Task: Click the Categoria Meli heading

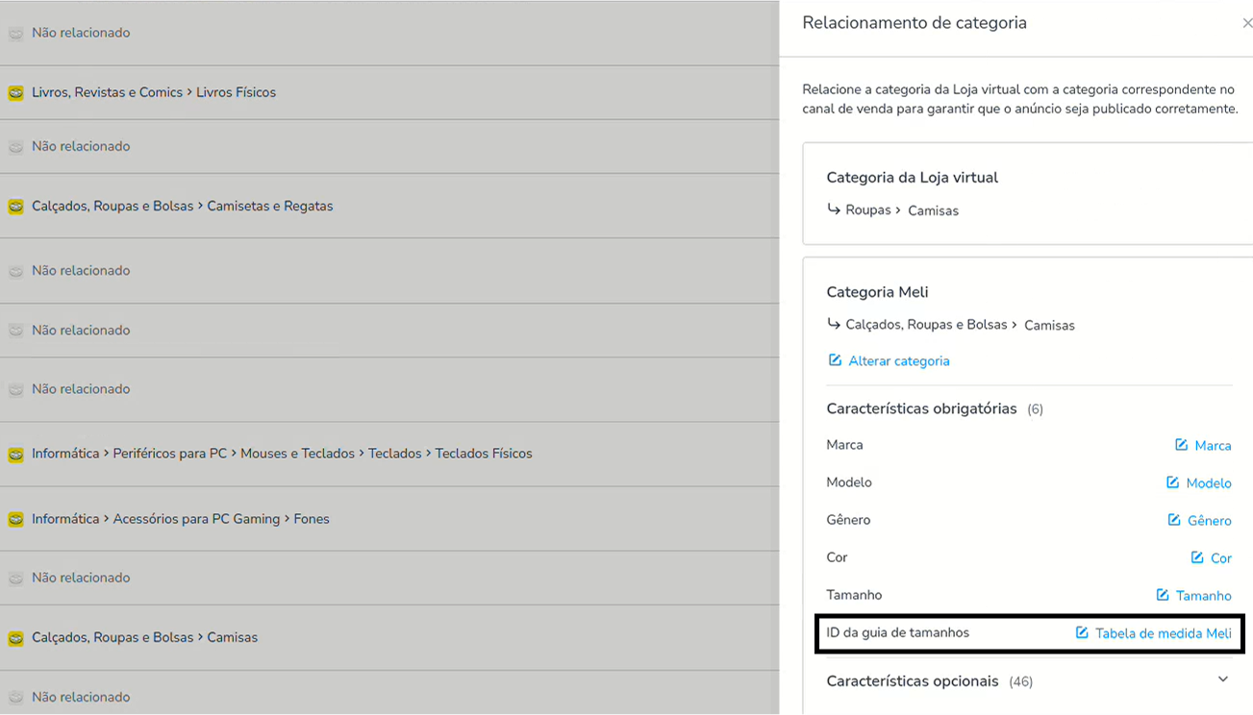Action: point(877,292)
